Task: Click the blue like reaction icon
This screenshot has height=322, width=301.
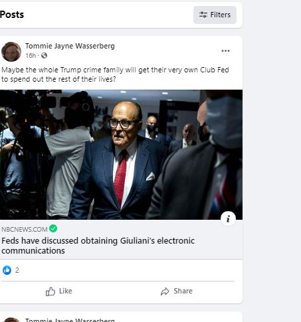Action: tap(7, 270)
